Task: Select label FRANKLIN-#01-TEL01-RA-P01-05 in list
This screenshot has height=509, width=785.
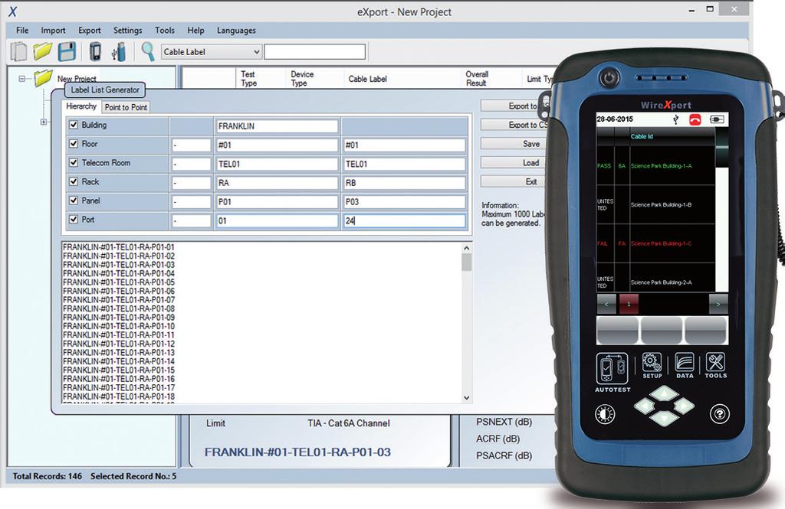Action: point(119,282)
